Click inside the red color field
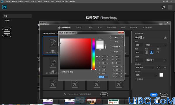 coord(76,54)
